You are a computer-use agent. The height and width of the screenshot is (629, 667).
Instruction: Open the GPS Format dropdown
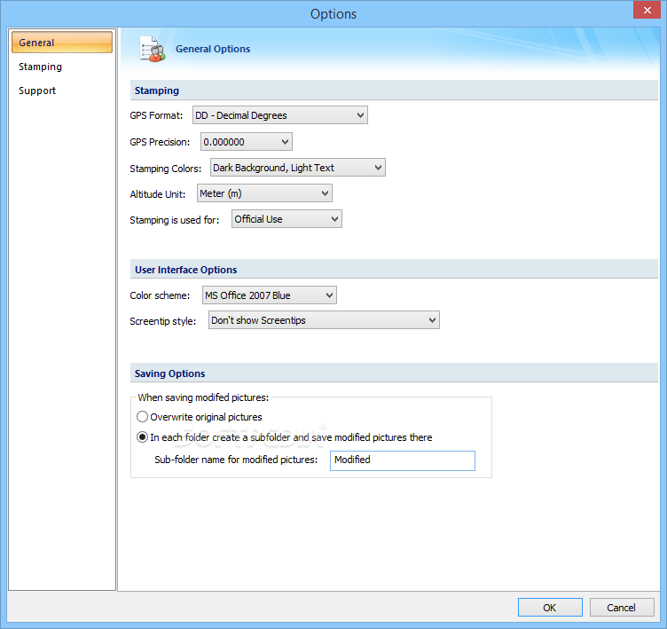coord(280,115)
